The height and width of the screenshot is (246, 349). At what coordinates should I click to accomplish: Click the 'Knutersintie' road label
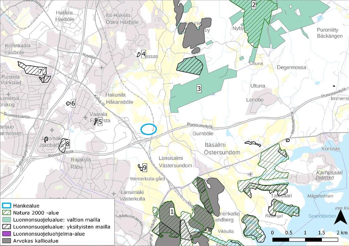(x=293, y=124)
